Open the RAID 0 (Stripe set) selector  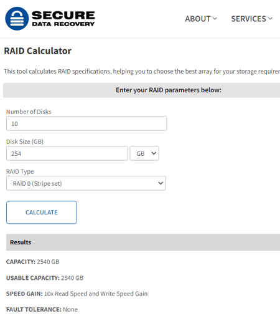pyautogui.click(x=86, y=183)
